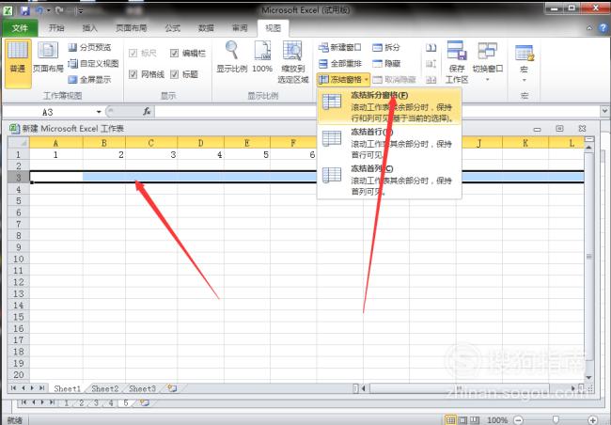Viewport: 611px width, 425px height.
Task: Click the first sheet navigation arrow
Action: [14, 388]
